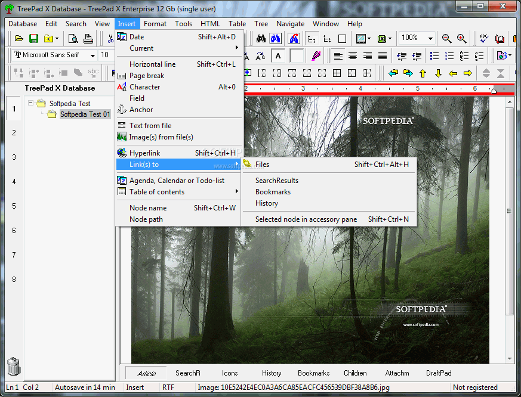Image resolution: width=521 pixels, height=397 pixels.
Task: Open the Format menu
Action: [155, 24]
